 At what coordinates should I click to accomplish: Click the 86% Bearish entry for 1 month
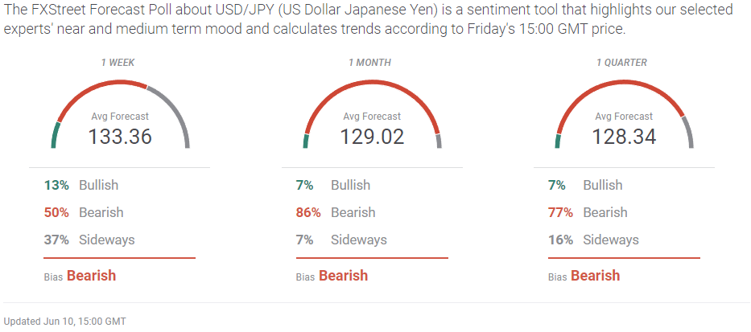[336, 212]
